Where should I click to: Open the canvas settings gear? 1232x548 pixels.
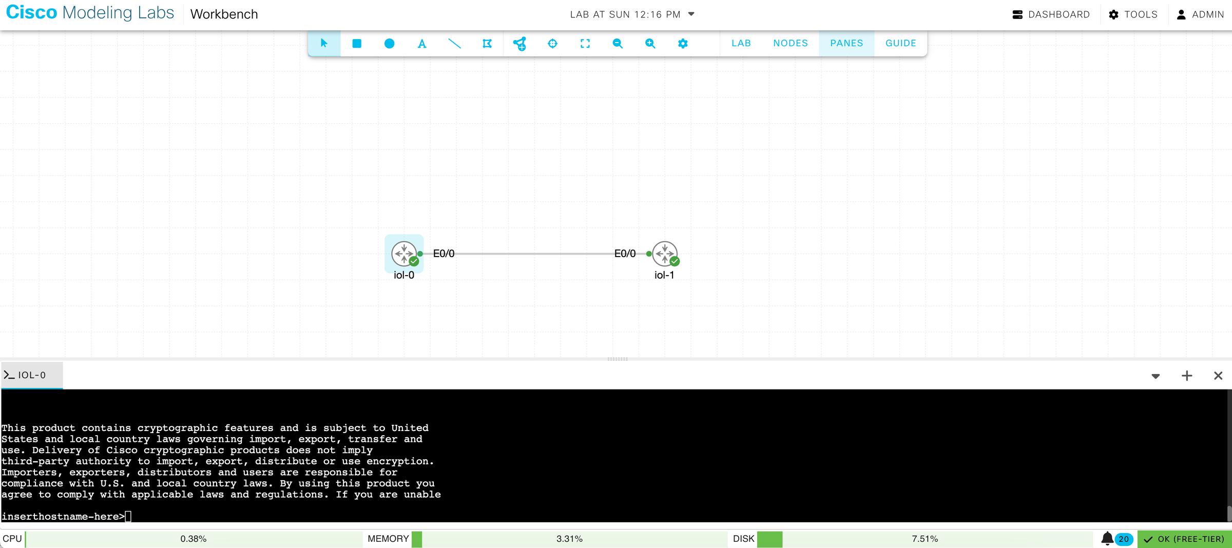[683, 44]
